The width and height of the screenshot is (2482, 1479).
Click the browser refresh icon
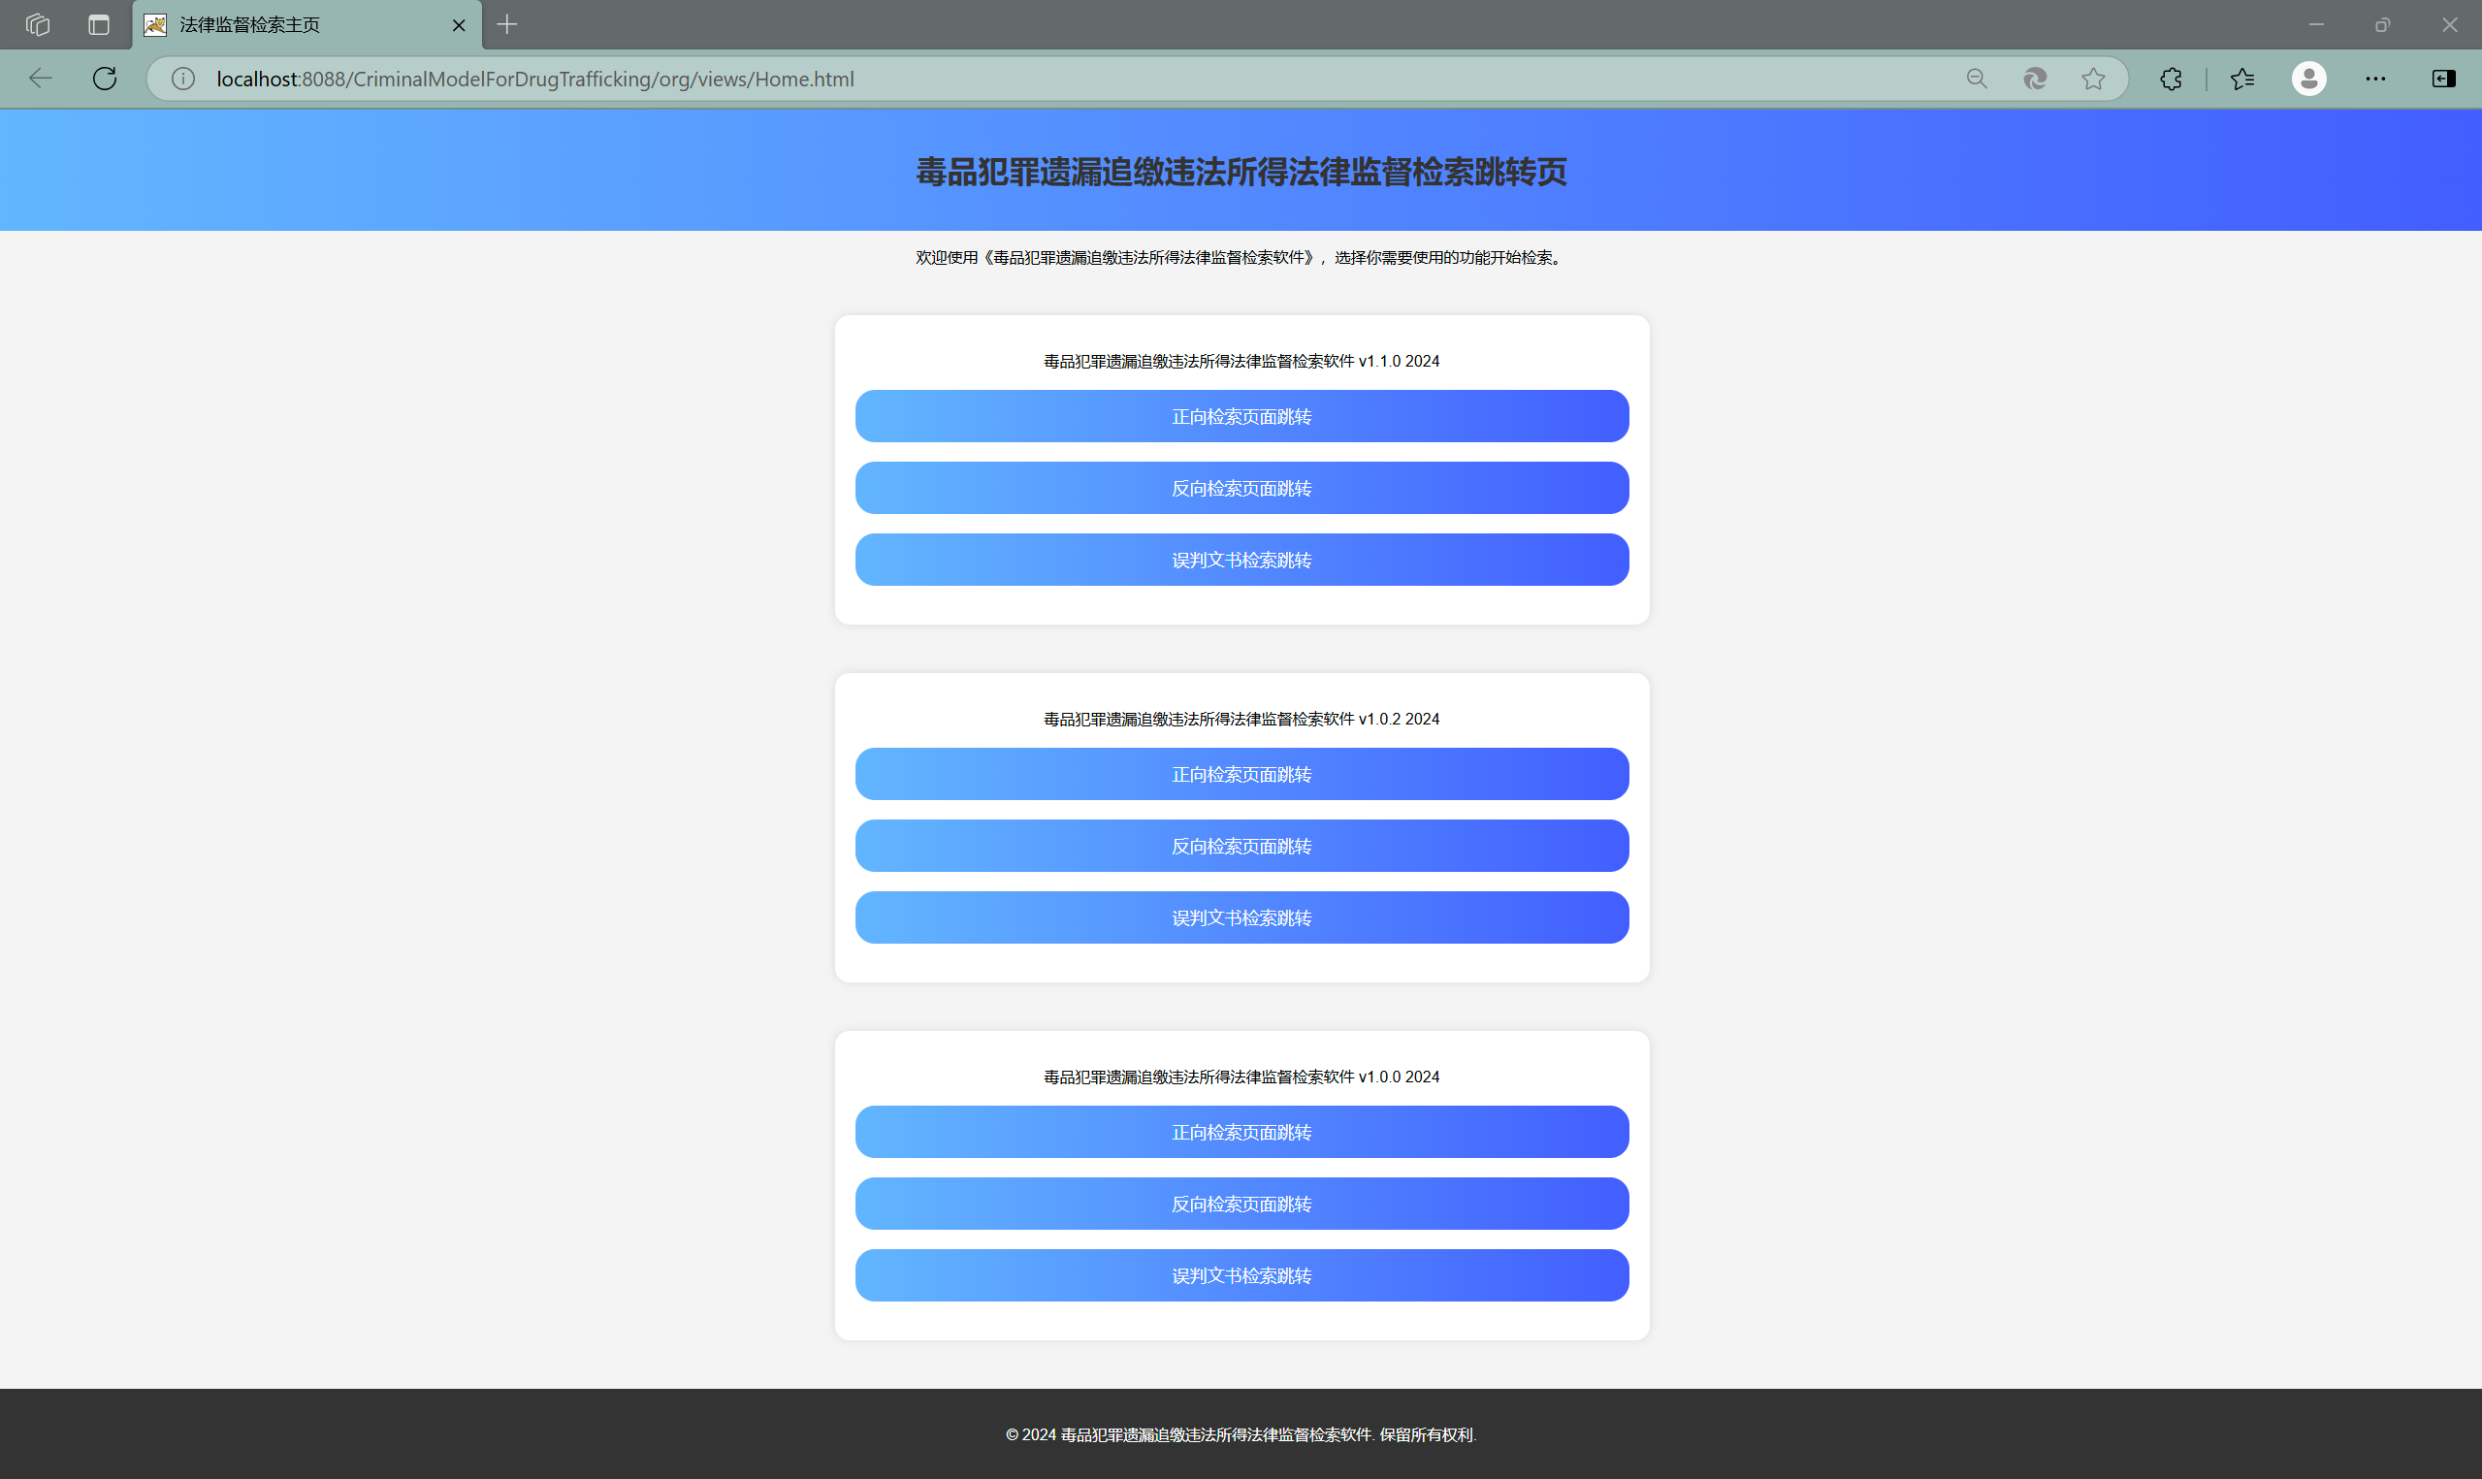pos(105,79)
